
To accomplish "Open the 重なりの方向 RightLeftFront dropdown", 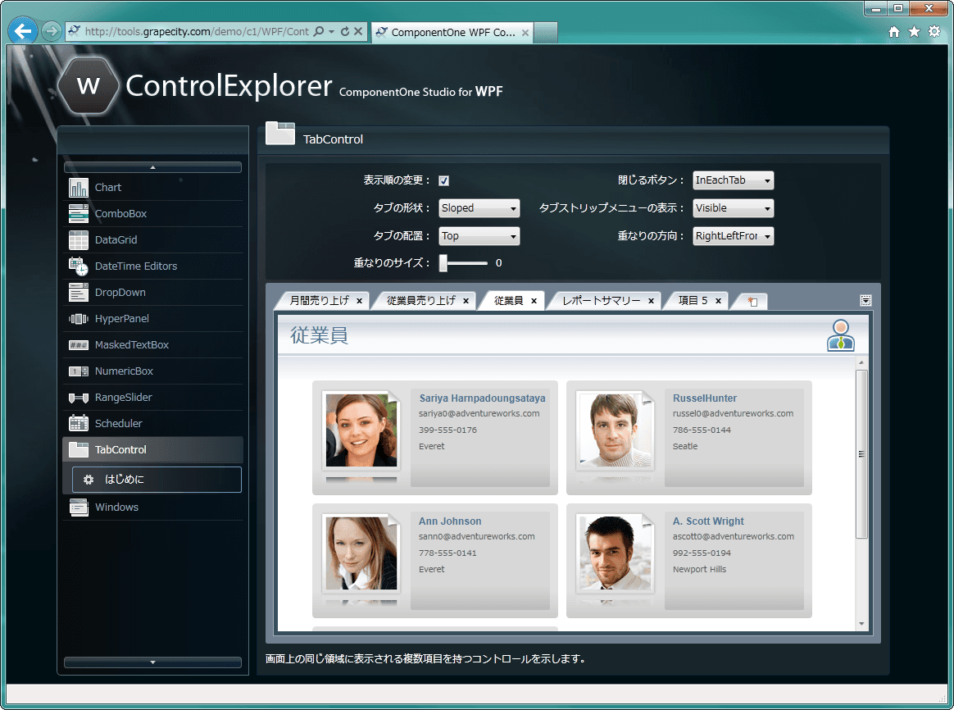I will click(x=734, y=236).
